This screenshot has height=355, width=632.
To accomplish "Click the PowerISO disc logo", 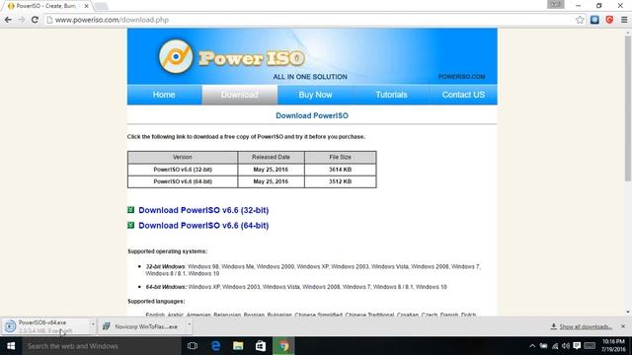I will pyautogui.click(x=176, y=56).
